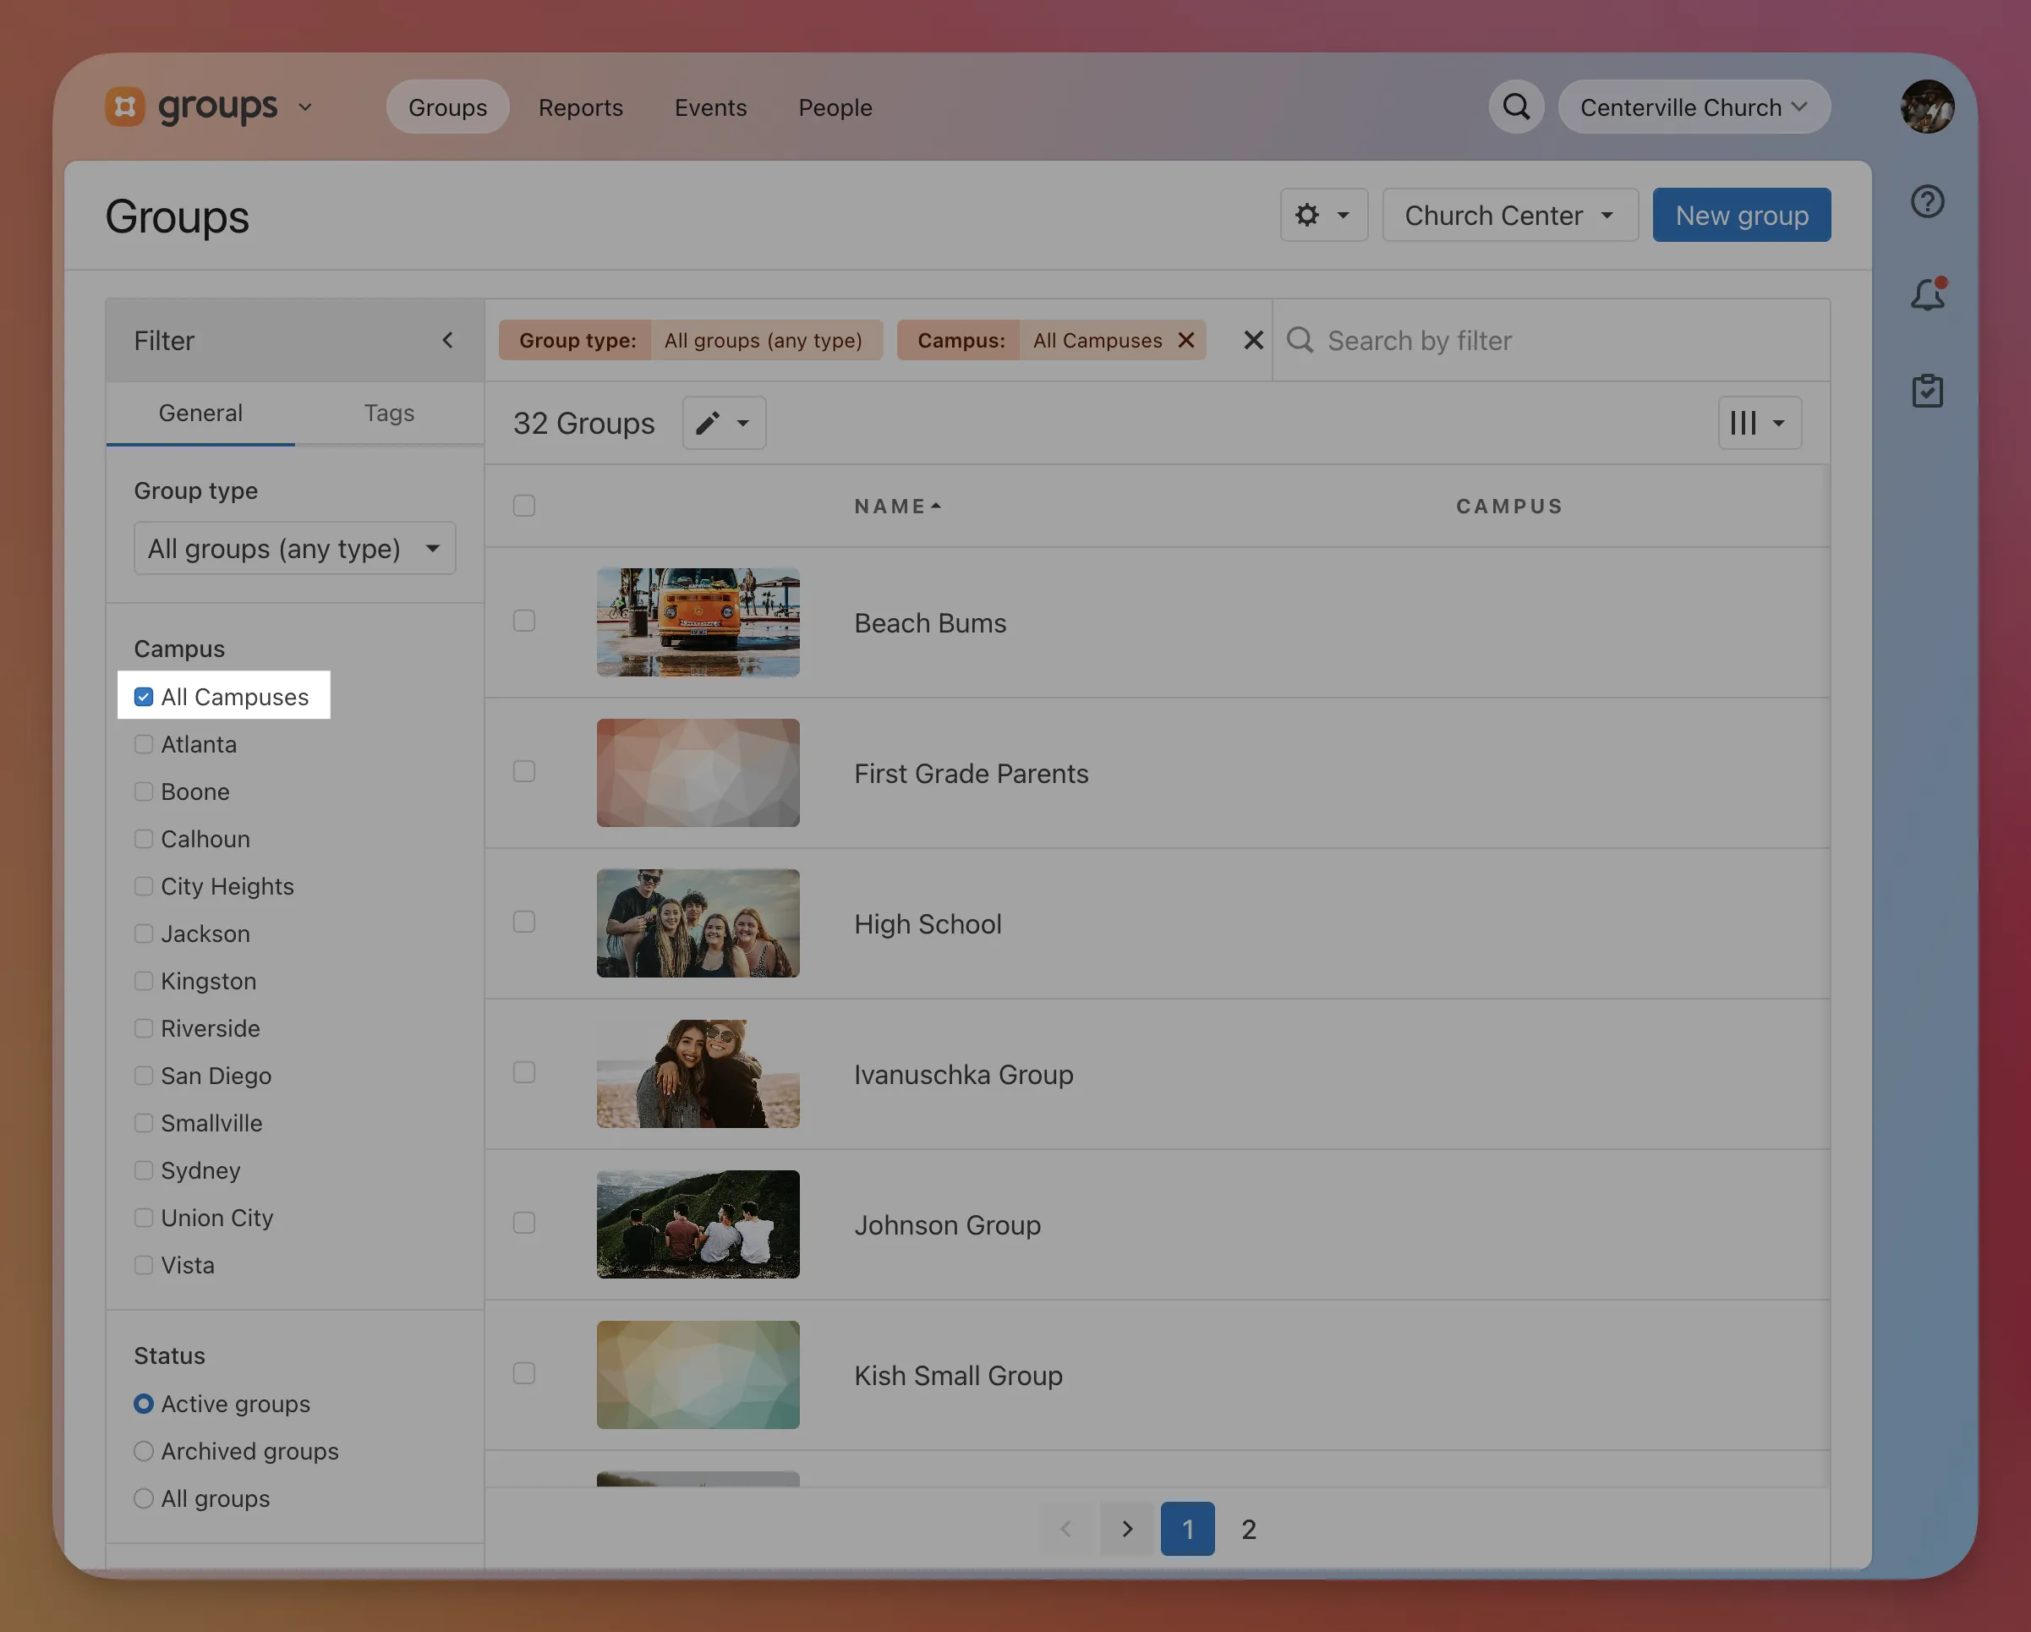Image resolution: width=2031 pixels, height=1632 pixels.
Task: Open the Centerville Church organization dropdown
Action: coord(1693,107)
